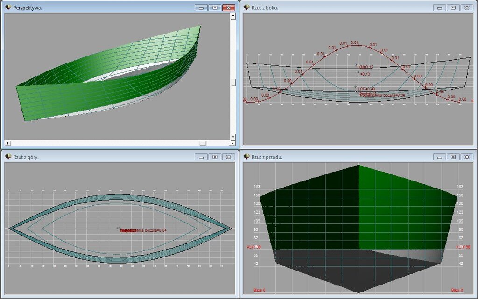The width and height of the screenshot is (478, 299).
Task: Minimize the Rzut z boku window
Action: pos(439,8)
